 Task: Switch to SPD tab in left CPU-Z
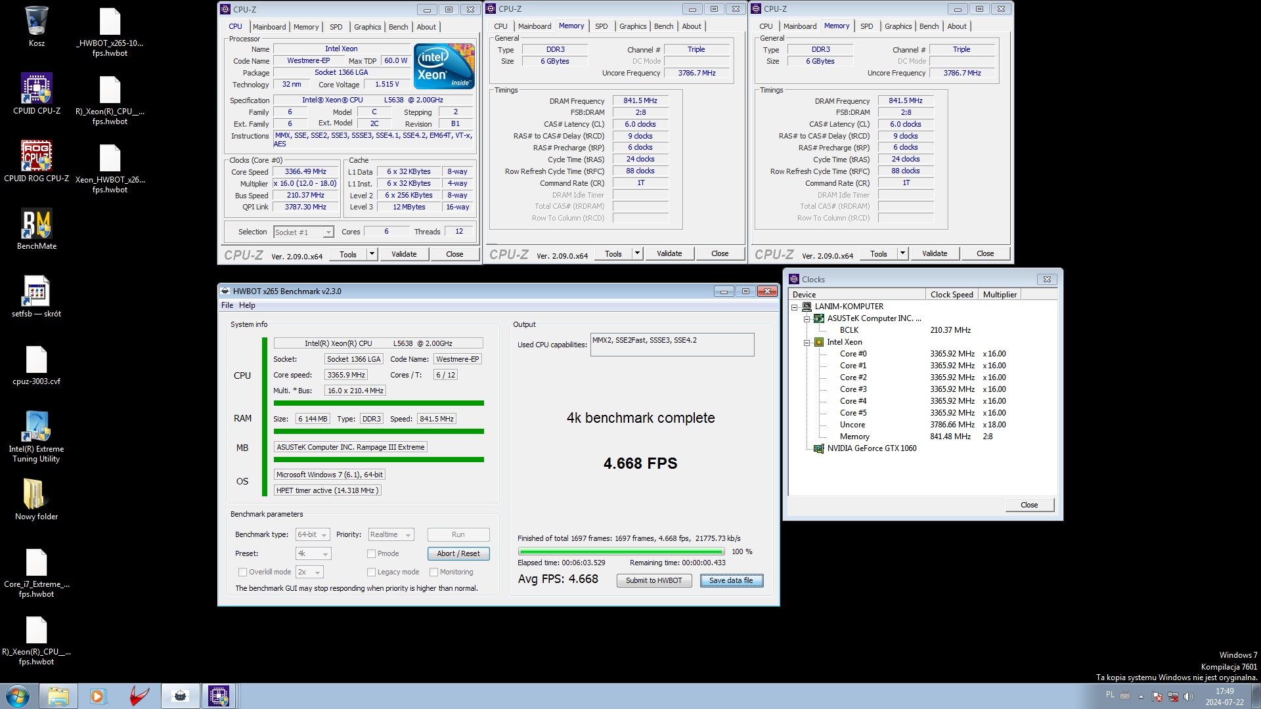336,27
